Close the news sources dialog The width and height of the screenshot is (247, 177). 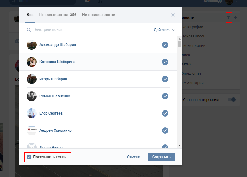click(173, 15)
